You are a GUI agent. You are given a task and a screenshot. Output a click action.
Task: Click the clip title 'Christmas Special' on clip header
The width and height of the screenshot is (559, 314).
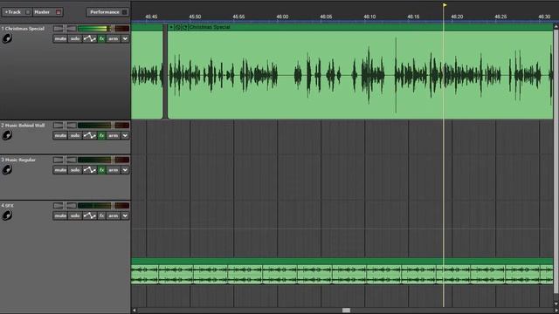click(210, 27)
